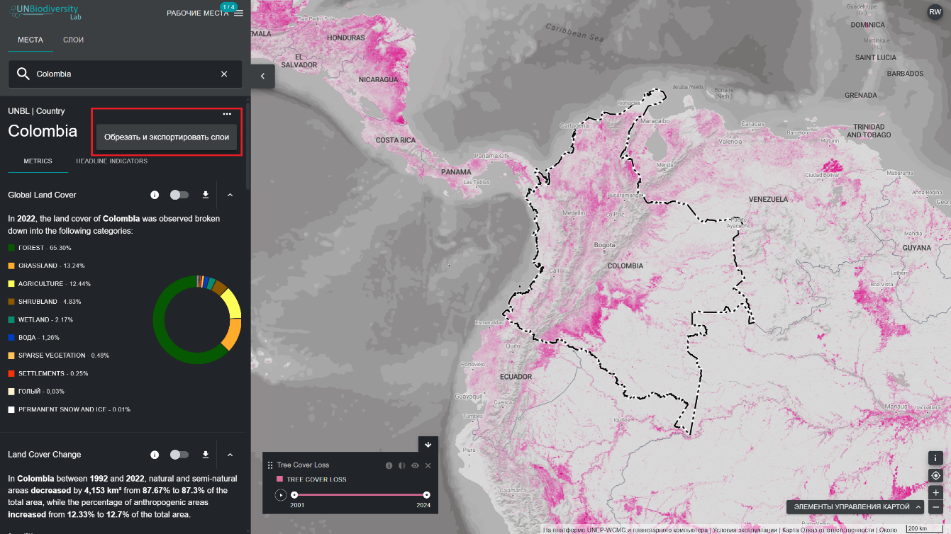Screen dimensions: 951x534
Task: Center map on my location
Action: click(935, 475)
